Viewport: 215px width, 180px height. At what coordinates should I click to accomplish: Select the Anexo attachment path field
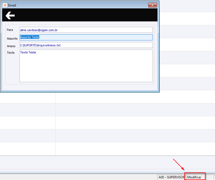[x=86, y=45]
